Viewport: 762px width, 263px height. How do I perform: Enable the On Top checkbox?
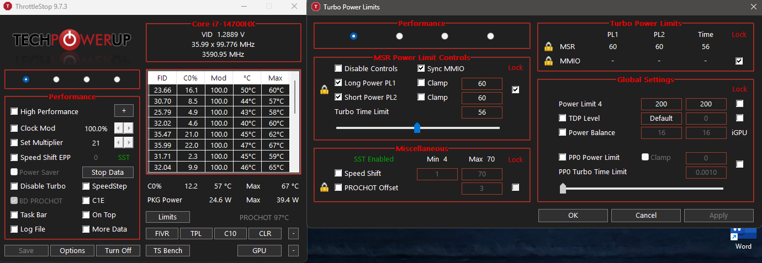click(86, 215)
